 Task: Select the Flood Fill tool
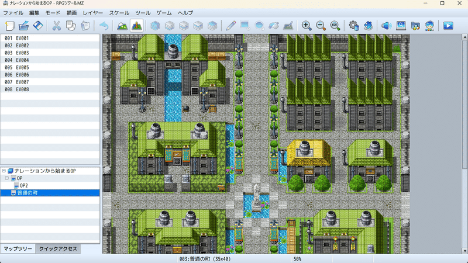tap(274, 26)
